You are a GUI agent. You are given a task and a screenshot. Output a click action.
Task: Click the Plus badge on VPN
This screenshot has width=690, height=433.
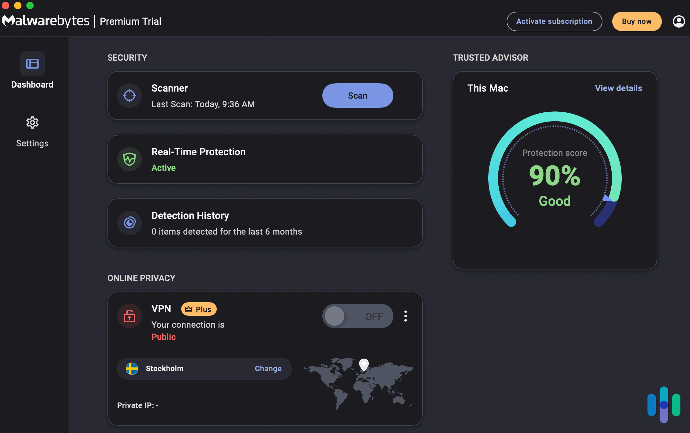198,308
